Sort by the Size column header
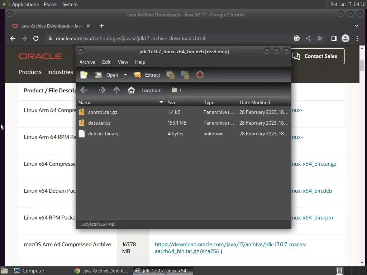This screenshot has width=367, height=275. [x=184, y=103]
